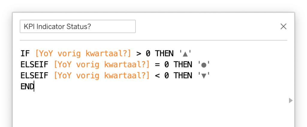Expand the function list side arrow
Viewport: 307px width, 127px height.
click(290, 100)
